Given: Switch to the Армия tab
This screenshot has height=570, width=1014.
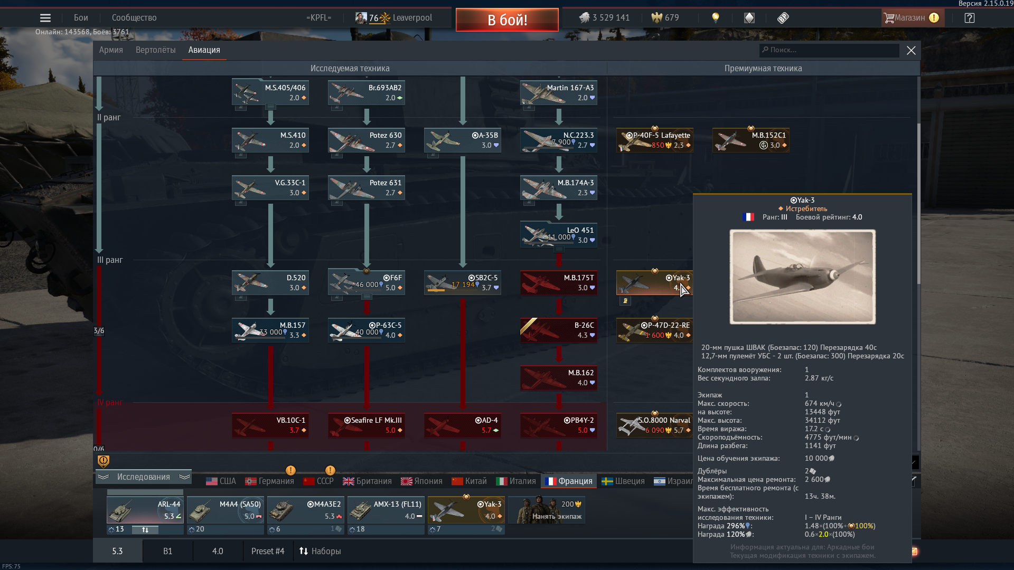Looking at the screenshot, I should [111, 50].
